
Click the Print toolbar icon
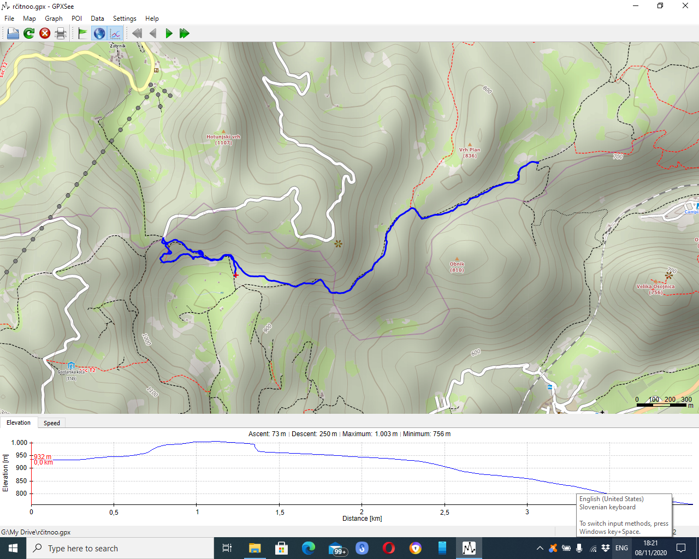pos(61,33)
